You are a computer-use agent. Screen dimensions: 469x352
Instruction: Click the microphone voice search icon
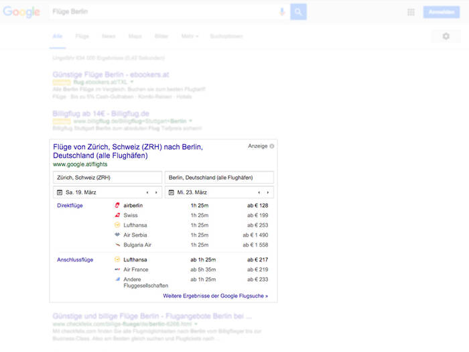(282, 12)
